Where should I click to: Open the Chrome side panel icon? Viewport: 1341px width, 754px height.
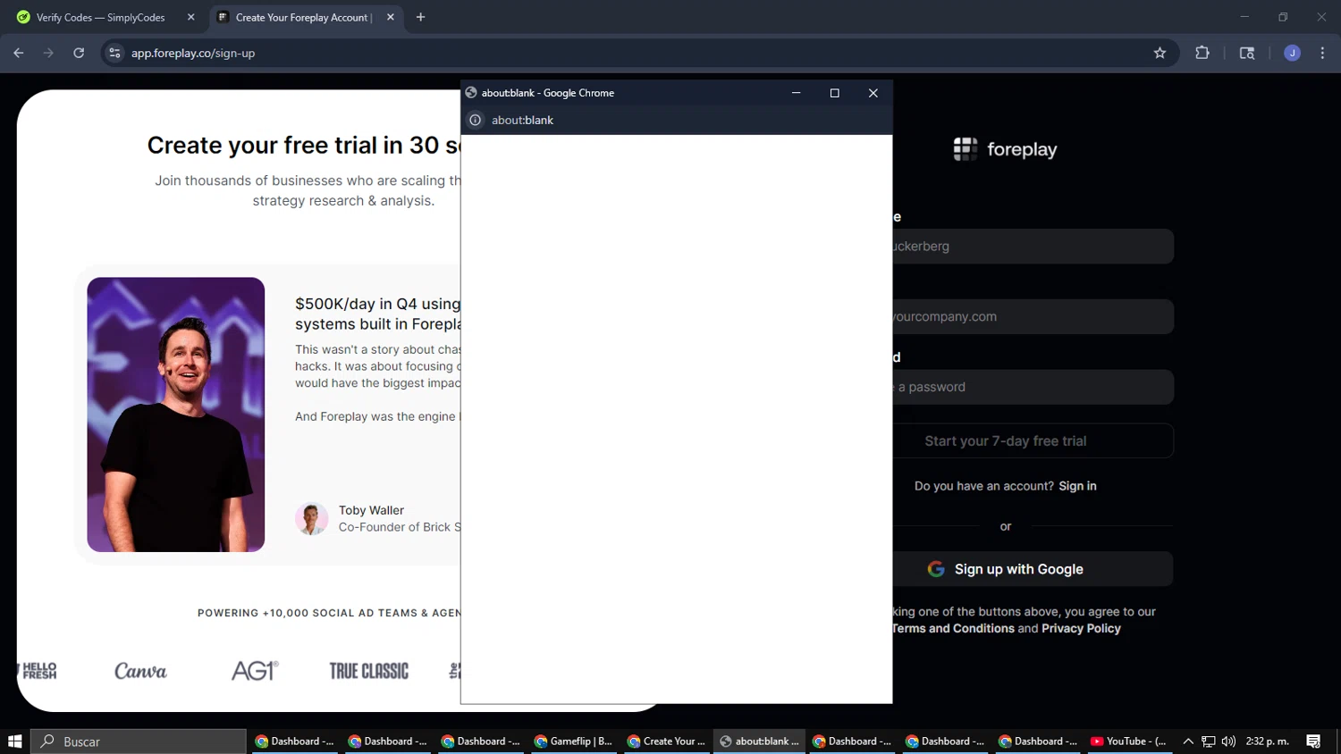(1247, 54)
